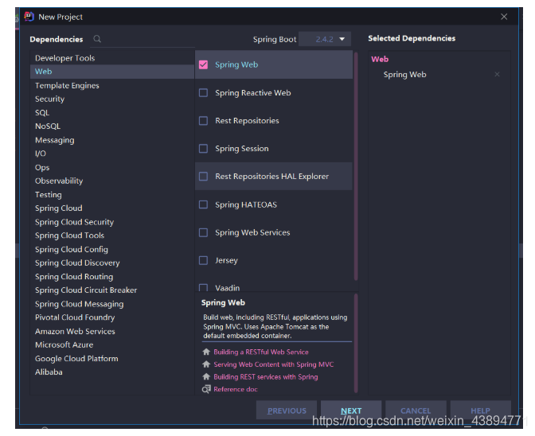Tick the Jersey checkbox
The height and width of the screenshot is (436, 535).
(x=203, y=260)
